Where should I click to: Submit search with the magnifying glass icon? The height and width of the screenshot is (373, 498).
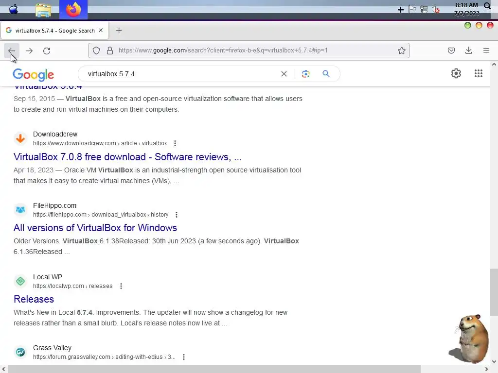(326, 74)
